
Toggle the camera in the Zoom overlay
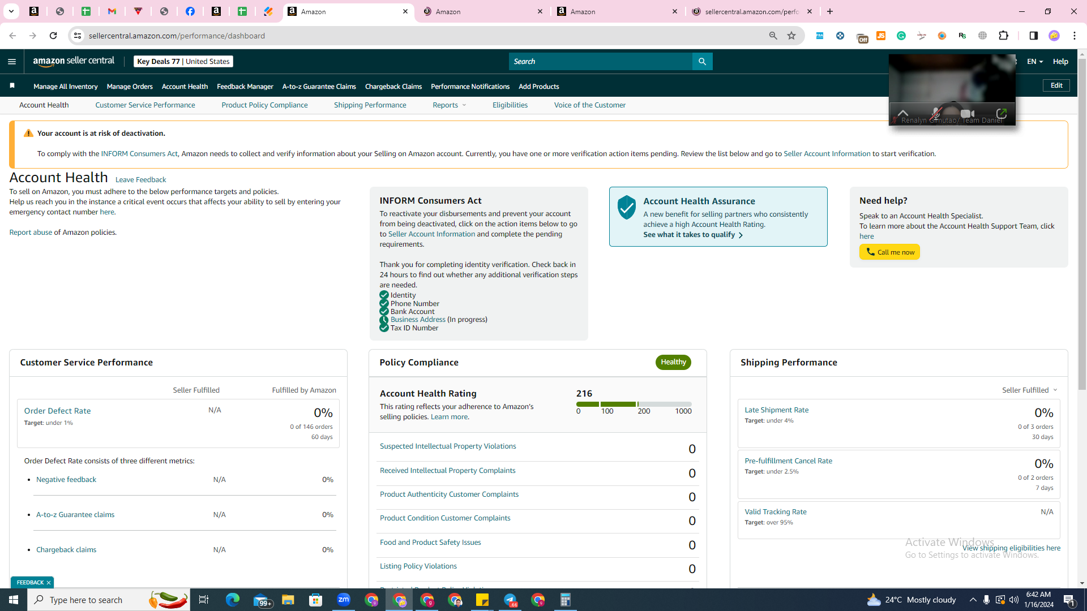968,114
